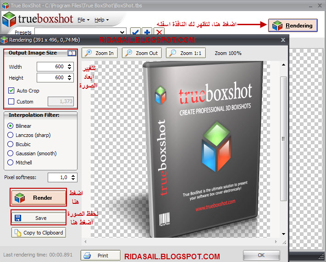Image resolution: width=326 pixels, height=262 pixels.
Task: Open the Help menu
Action: [101, 20]
